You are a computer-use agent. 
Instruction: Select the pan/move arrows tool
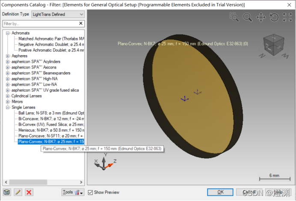(261, 17)
